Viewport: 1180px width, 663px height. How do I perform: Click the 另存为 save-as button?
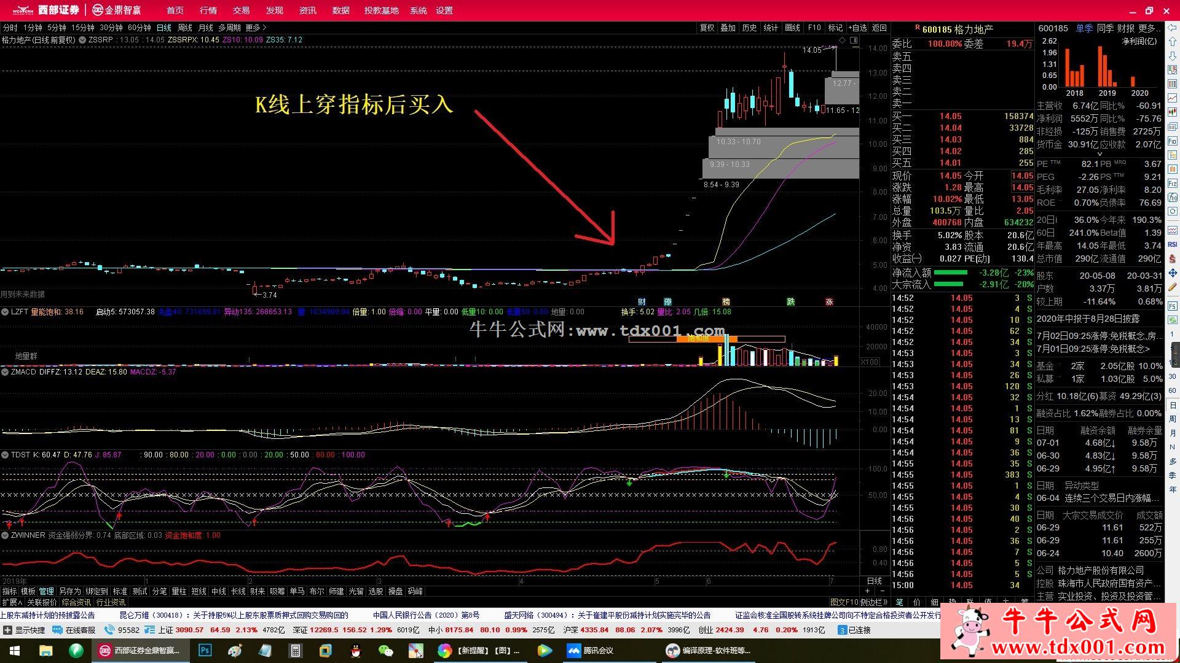[69, 591]
